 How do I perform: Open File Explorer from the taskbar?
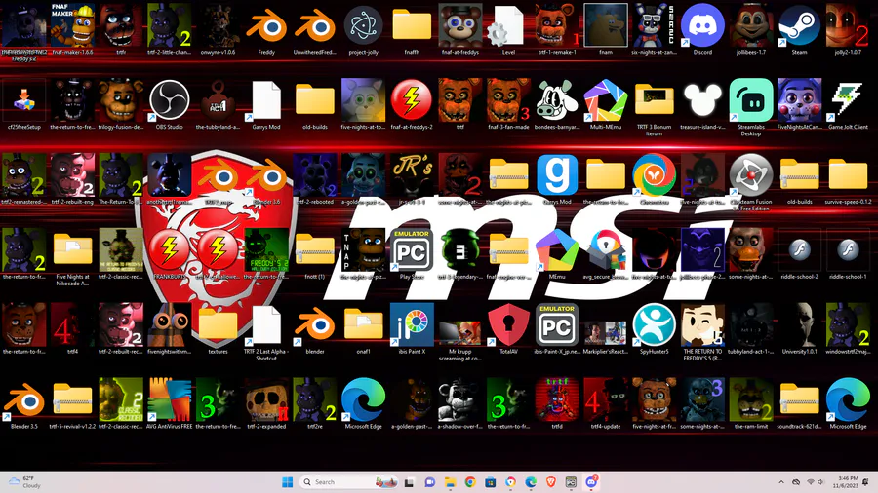pos(450,482)
